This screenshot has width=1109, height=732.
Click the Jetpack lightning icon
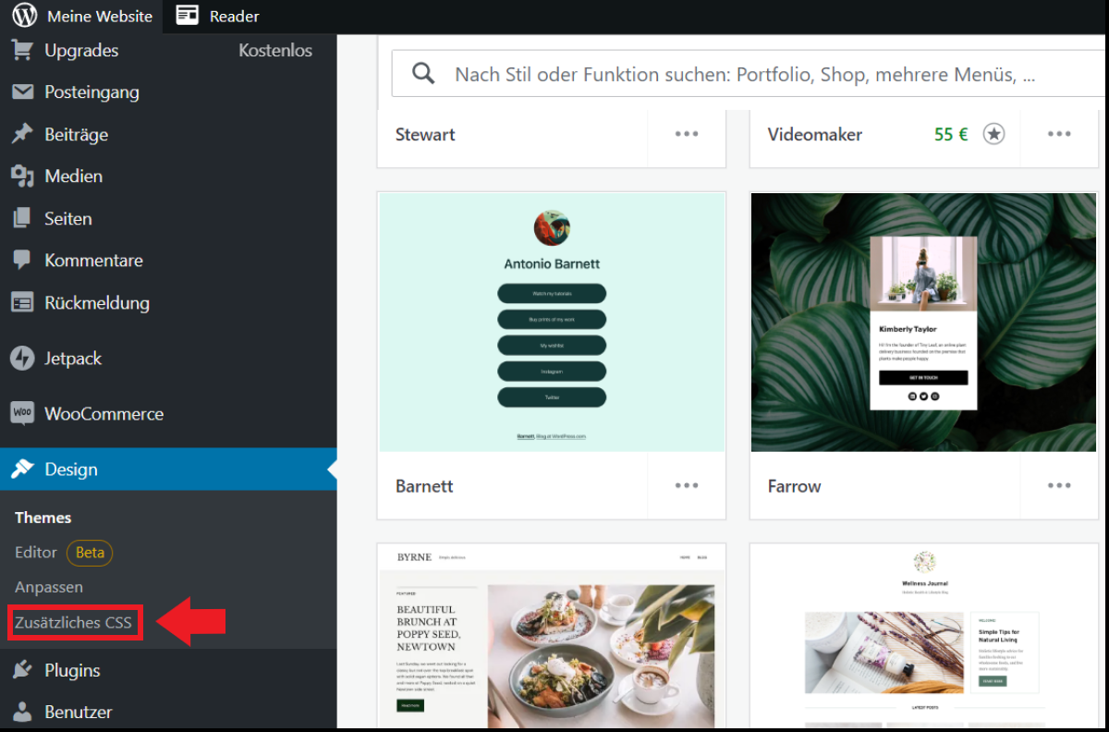pos(22,359)
